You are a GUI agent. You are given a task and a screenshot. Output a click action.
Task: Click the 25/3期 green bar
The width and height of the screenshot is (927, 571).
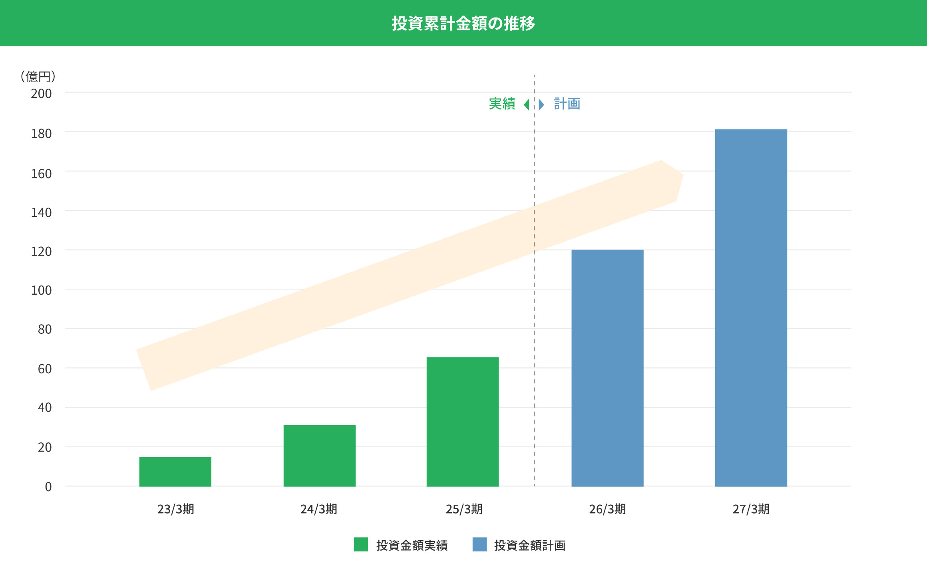(462, 422)
